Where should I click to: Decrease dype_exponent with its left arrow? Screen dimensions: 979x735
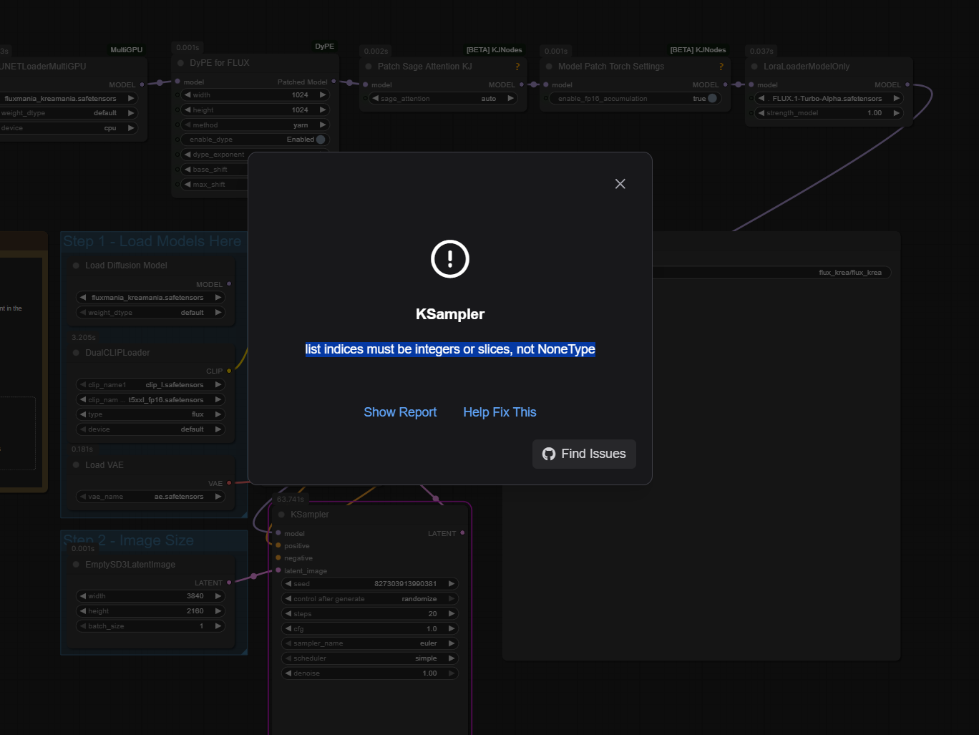[x=187, y=155]
